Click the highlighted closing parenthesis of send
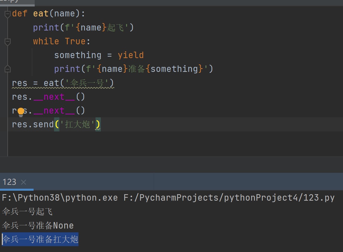Image resolution: width=343 pixels, height=252 pixels. 98,124
